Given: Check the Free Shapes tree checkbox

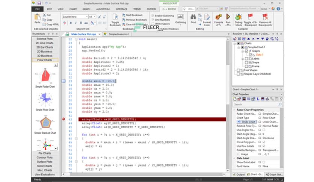Looking at the screenshot, I should coord(238,70).
